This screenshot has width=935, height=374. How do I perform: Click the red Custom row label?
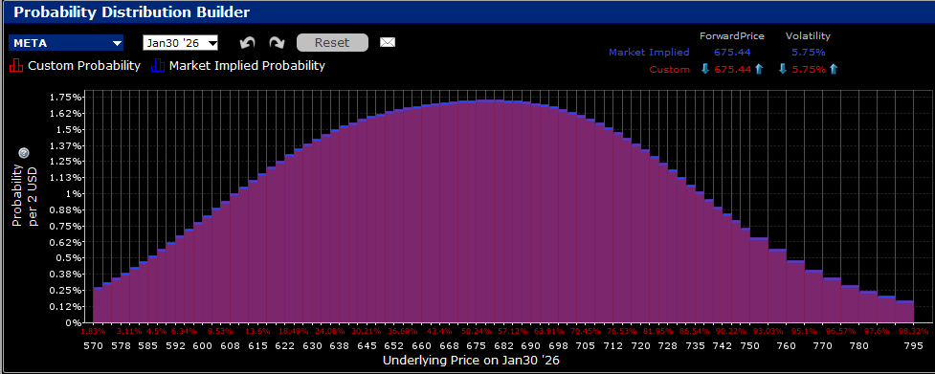click(670, 69)
